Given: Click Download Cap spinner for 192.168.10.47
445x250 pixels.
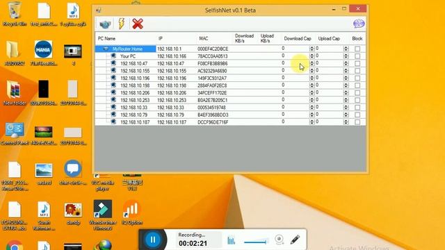Looking at the screenshot, I should (312, 63).
